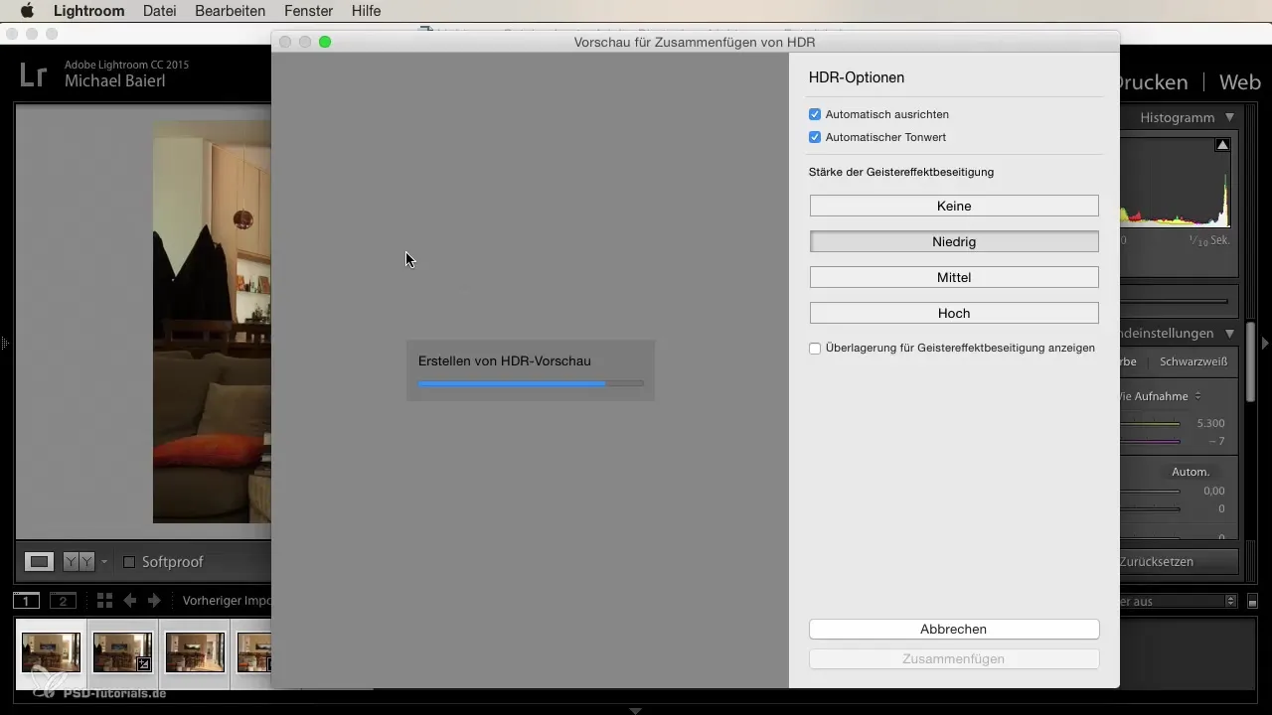Click the HDR preview progress bar
This screenshot has width=1272, height=715.
pyautogui.click(x=531, y=383)
